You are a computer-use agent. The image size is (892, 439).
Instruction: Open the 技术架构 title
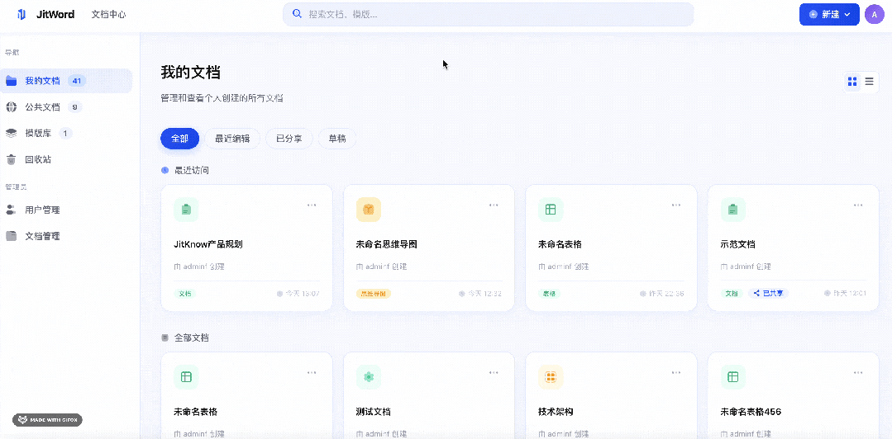[x=556, y=412]
